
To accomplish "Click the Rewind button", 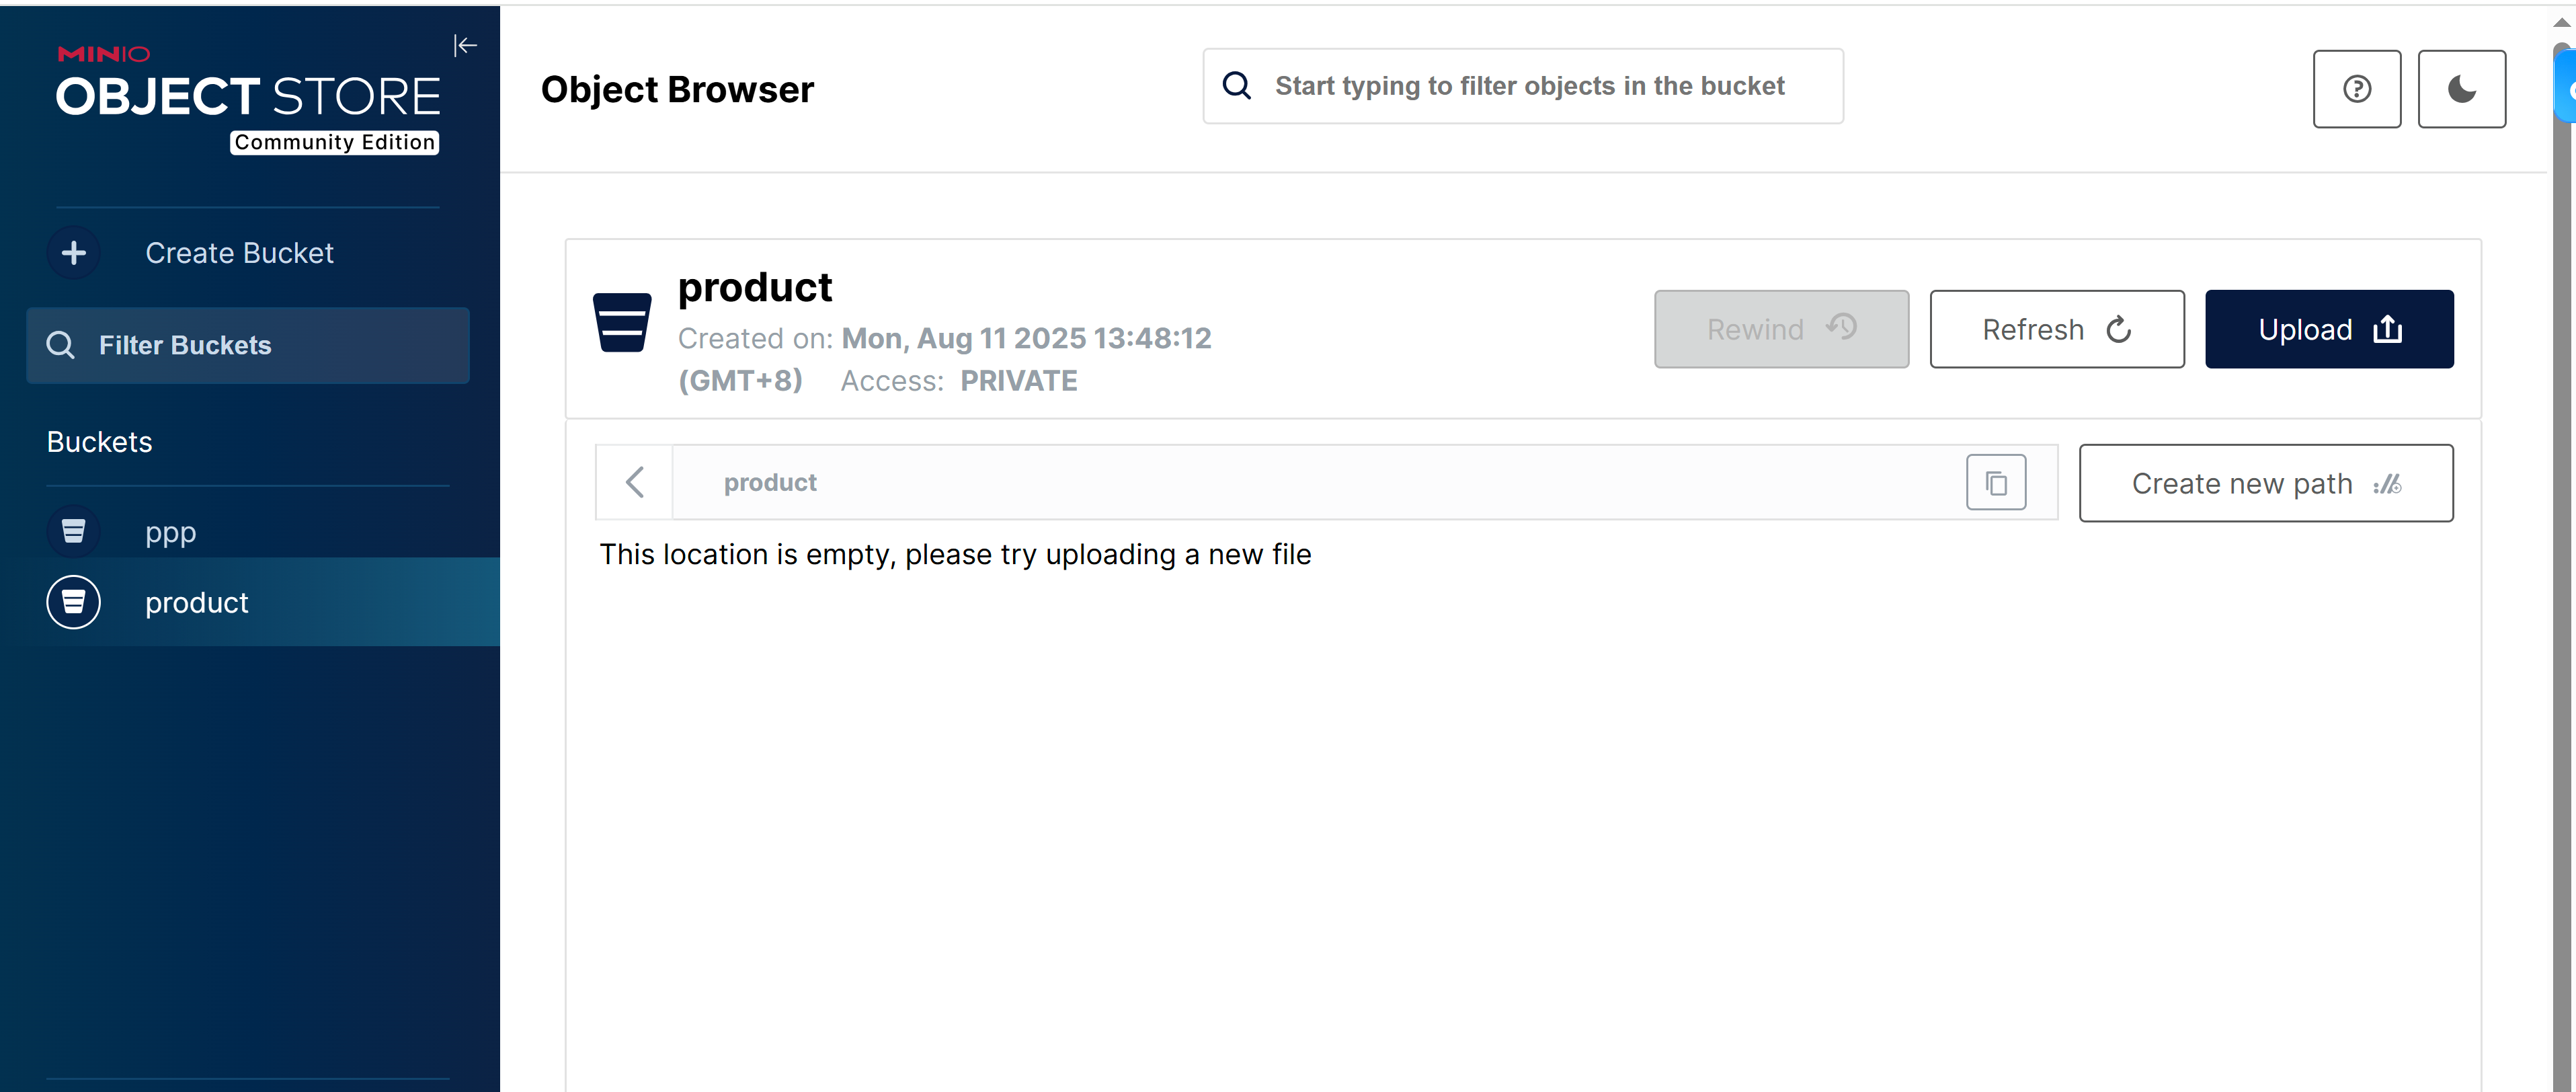I will pos(1780,329).
